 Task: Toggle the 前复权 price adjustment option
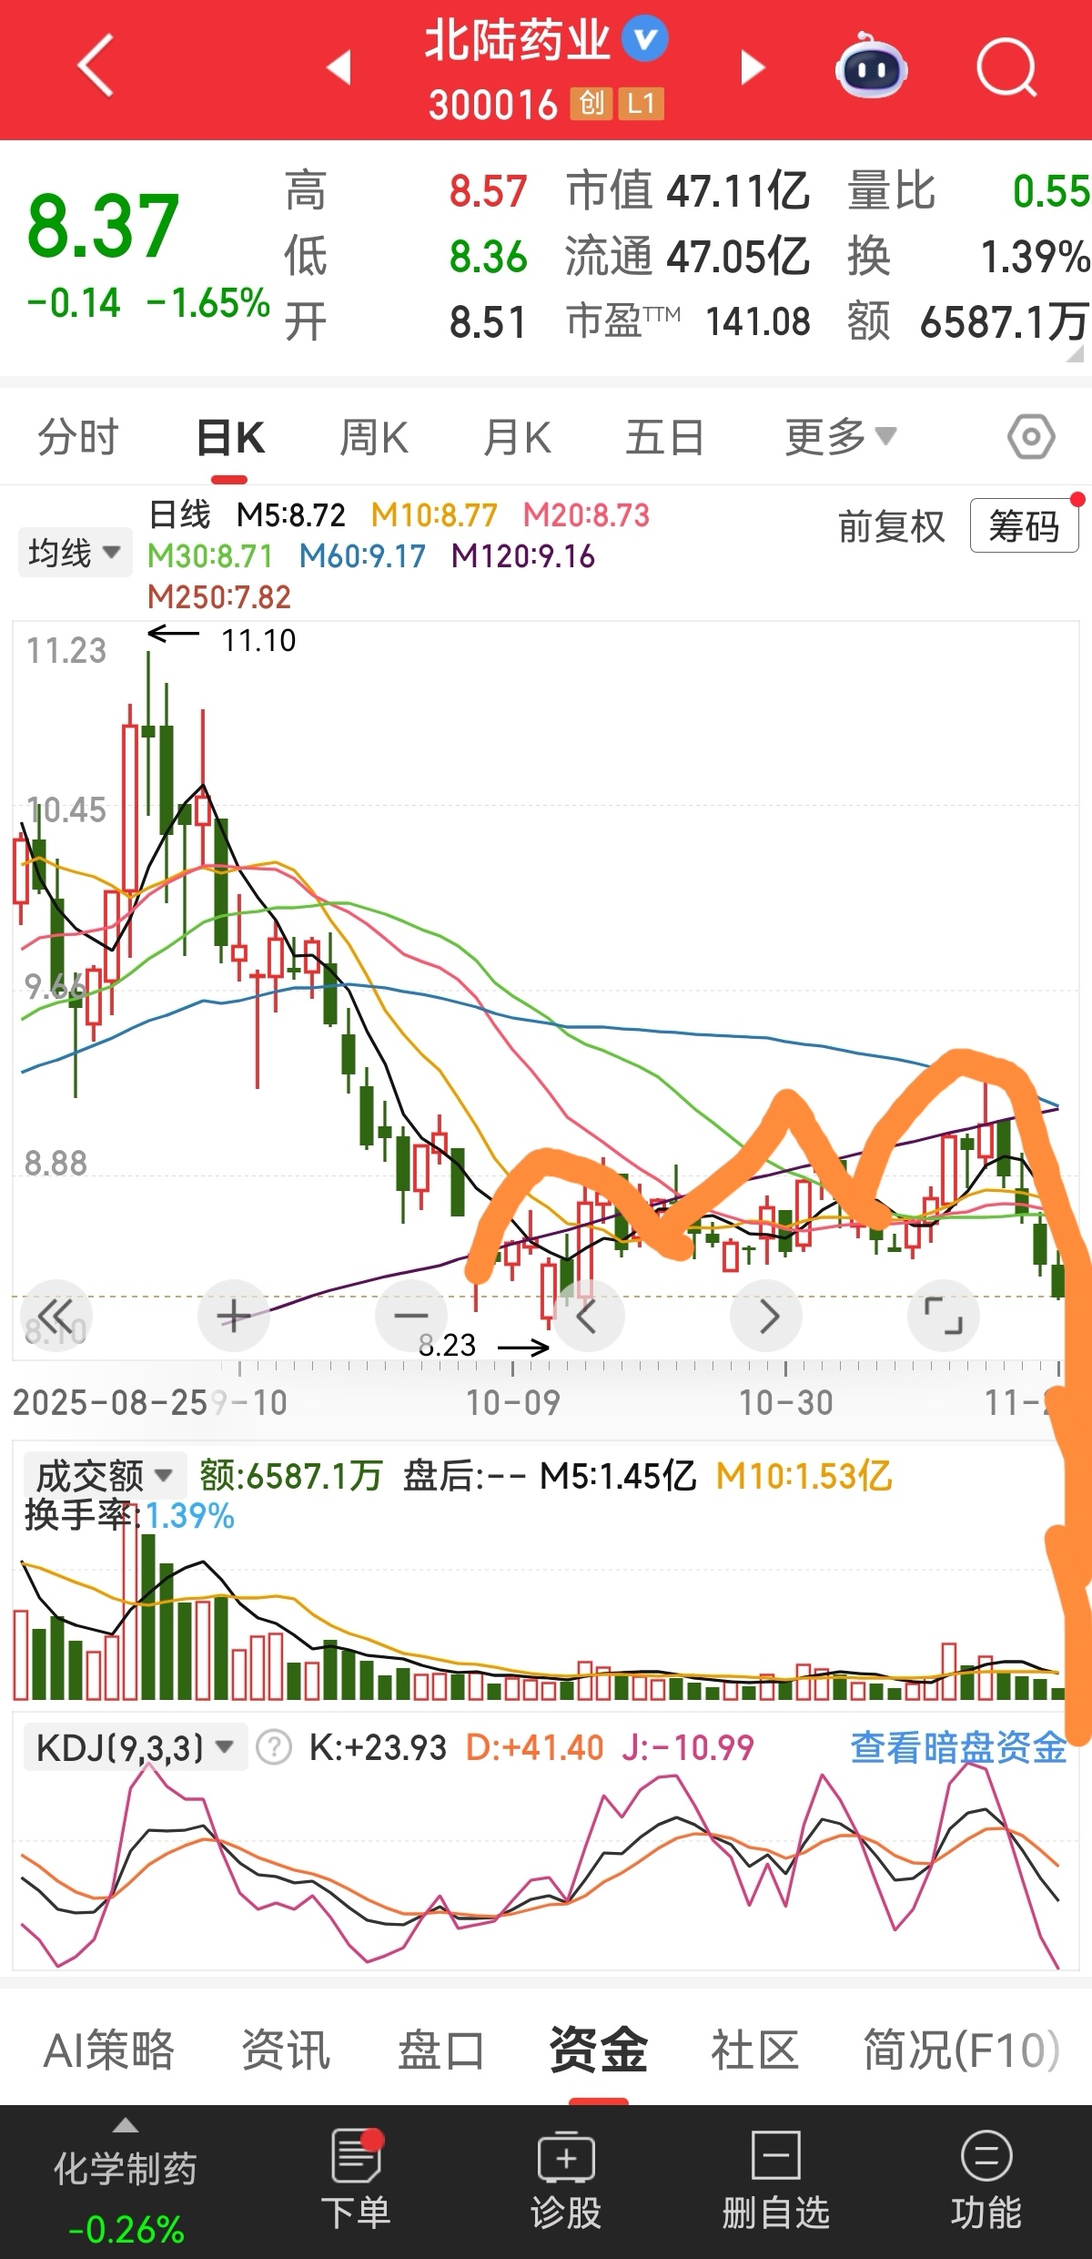[x=892, y=526]
